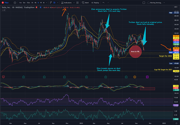Click the red rectangle drawing in MACD pane
Viewport: 180px width, 125px height.
147,89
